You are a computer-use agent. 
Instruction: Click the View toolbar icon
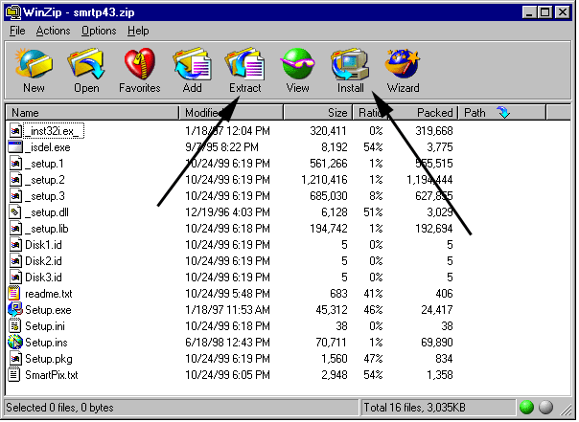click(x=297, y=64)
